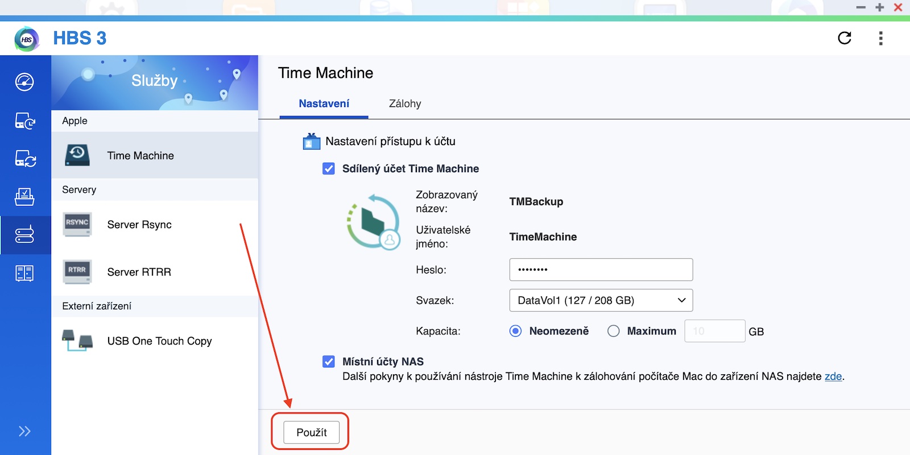Click the Server Rsync icon
Viewport: 910px width, 455px height.
77,225
